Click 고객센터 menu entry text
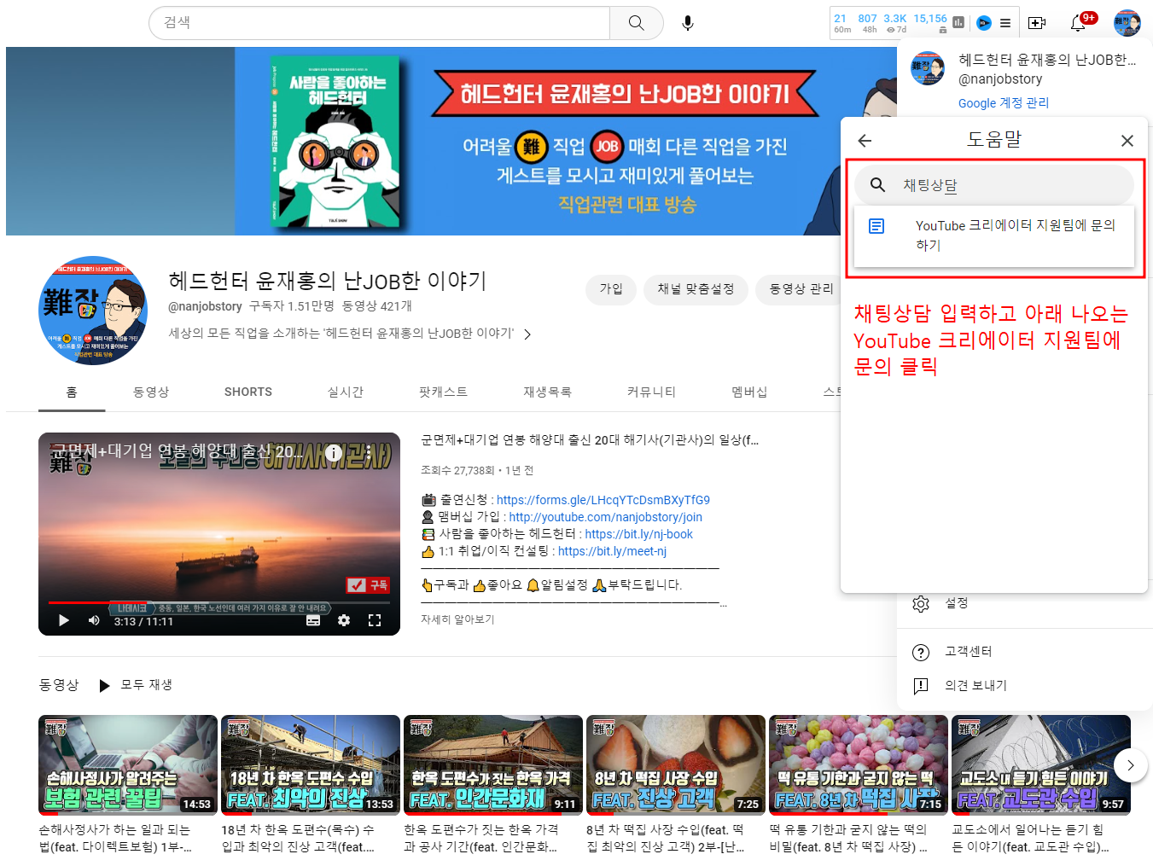 [x=969, y=652]
